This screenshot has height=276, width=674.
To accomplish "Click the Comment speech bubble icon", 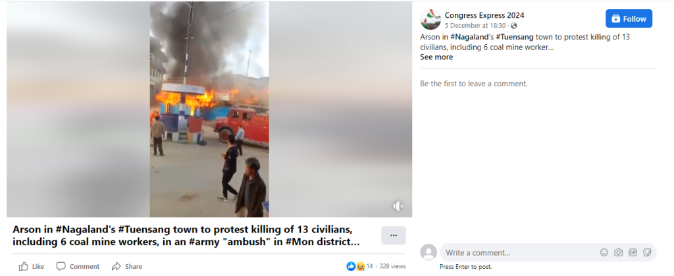I will (x=61, y=267).
